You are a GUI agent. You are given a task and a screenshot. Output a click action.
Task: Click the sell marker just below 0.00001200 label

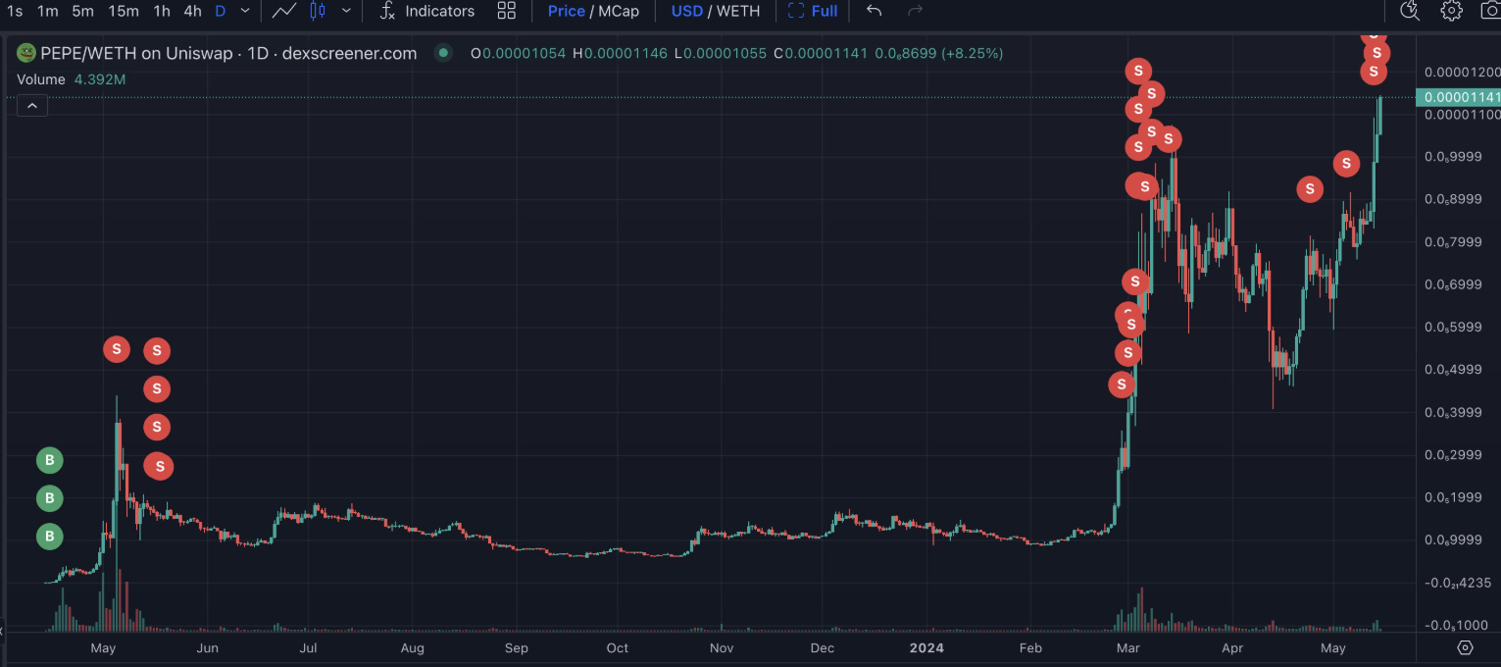click(1374, 72)
